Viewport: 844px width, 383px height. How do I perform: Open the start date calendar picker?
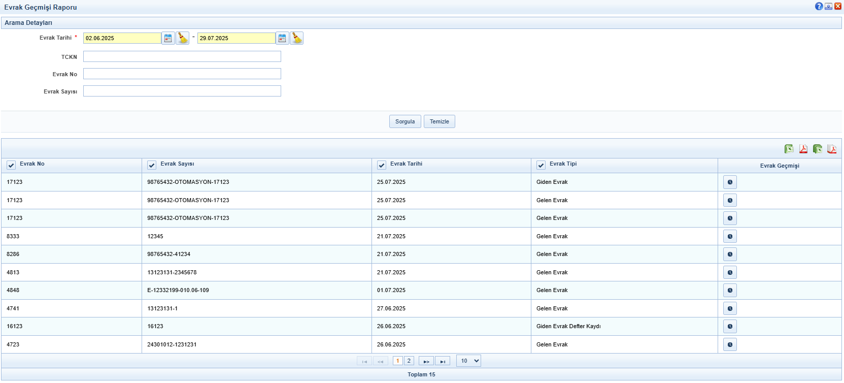[168, 38]
